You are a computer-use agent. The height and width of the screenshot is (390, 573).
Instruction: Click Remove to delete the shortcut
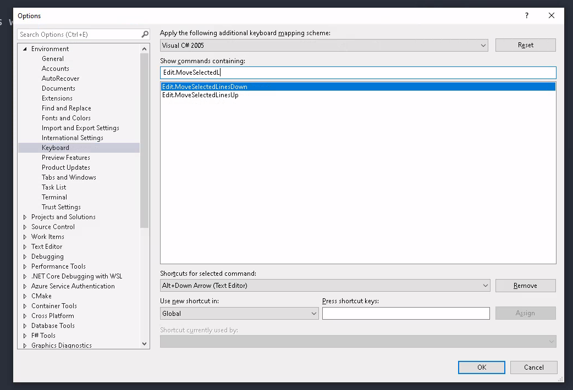[x=526, y=286]
